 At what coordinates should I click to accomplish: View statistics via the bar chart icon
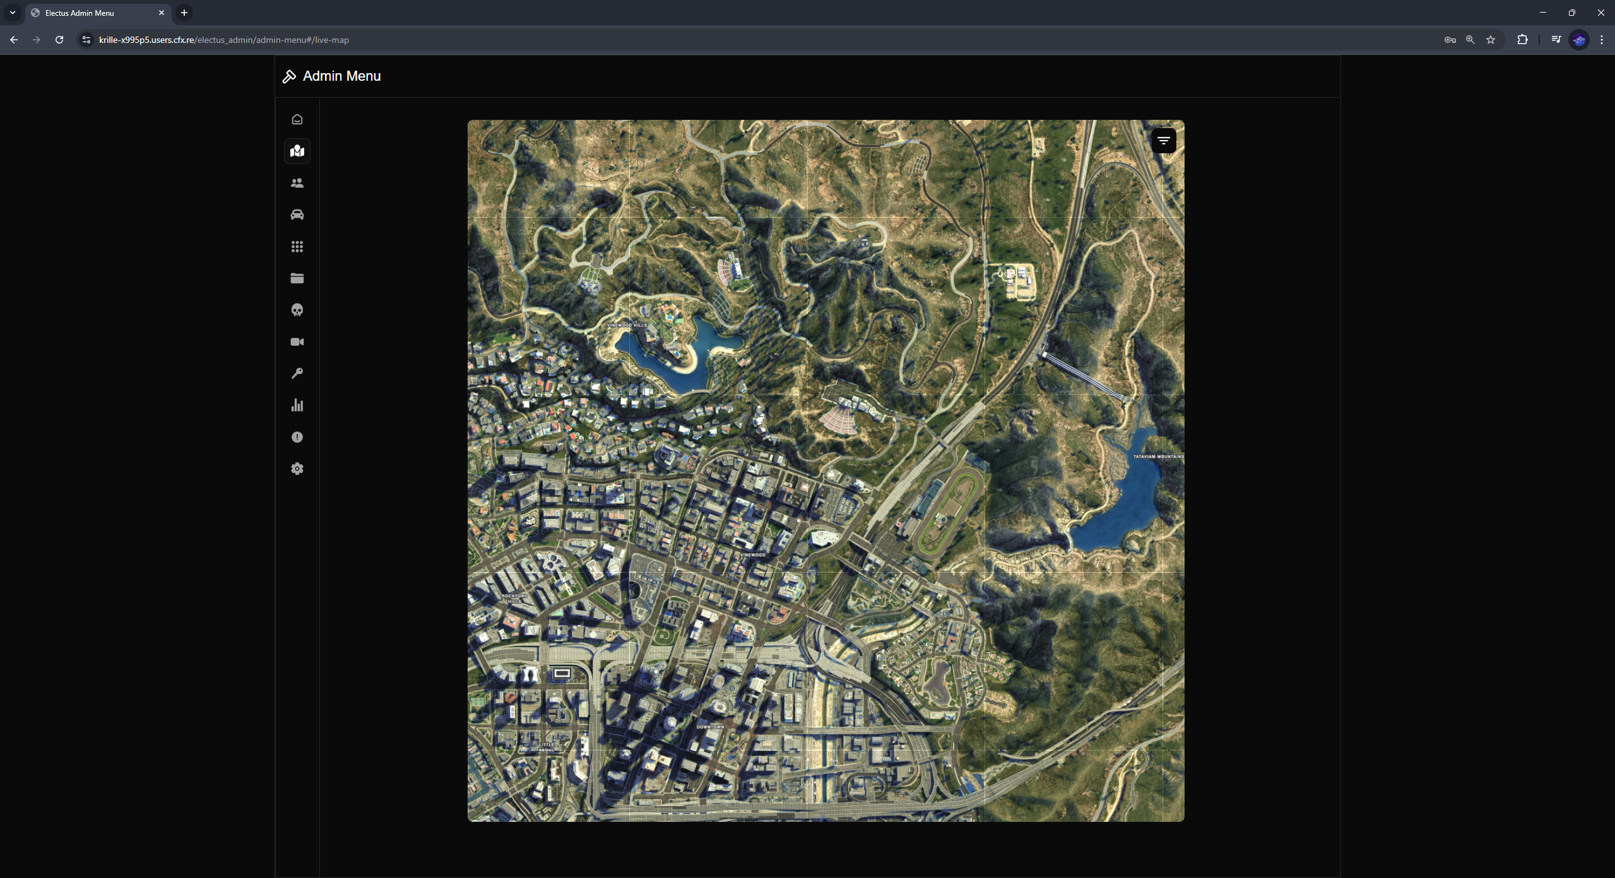297,405
